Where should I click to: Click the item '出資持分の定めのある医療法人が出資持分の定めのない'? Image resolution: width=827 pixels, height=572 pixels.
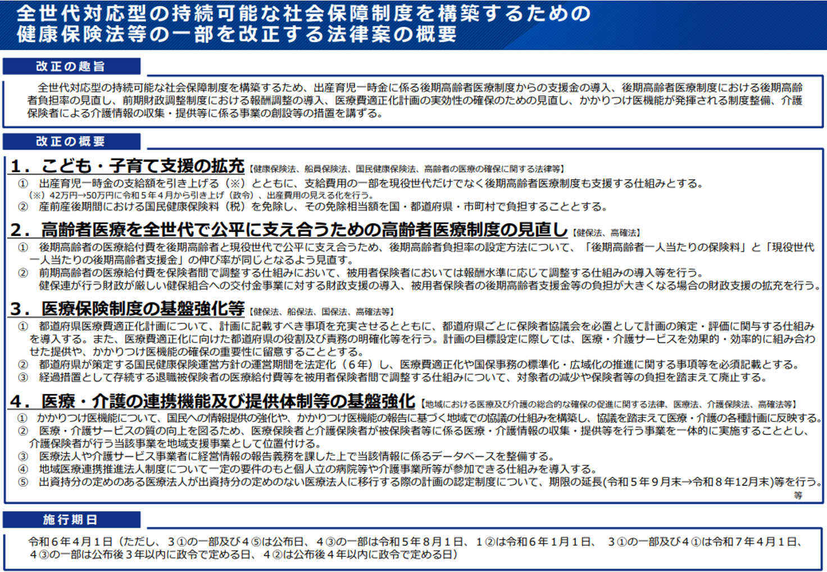tap(420, 482)
